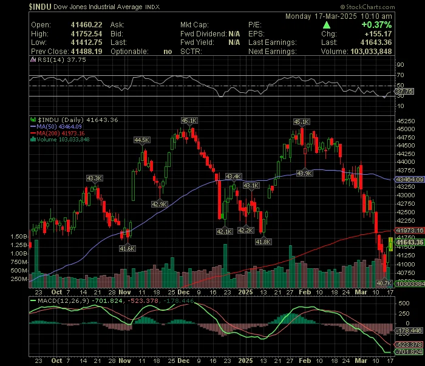This screenshot has height=366, width=425.
Task: Click the red MA(200) legend line
Action: tap(33, 134)
